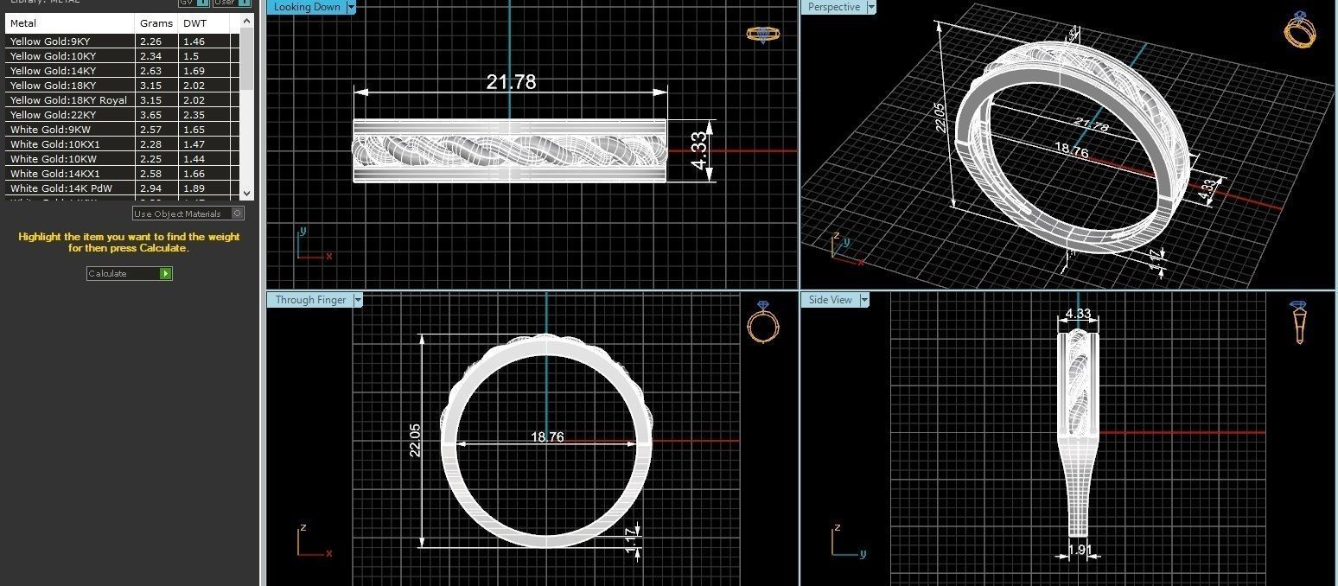Click the Perspective viewport ring icon
The image size is (1338, 586).
coord(1301,29)
